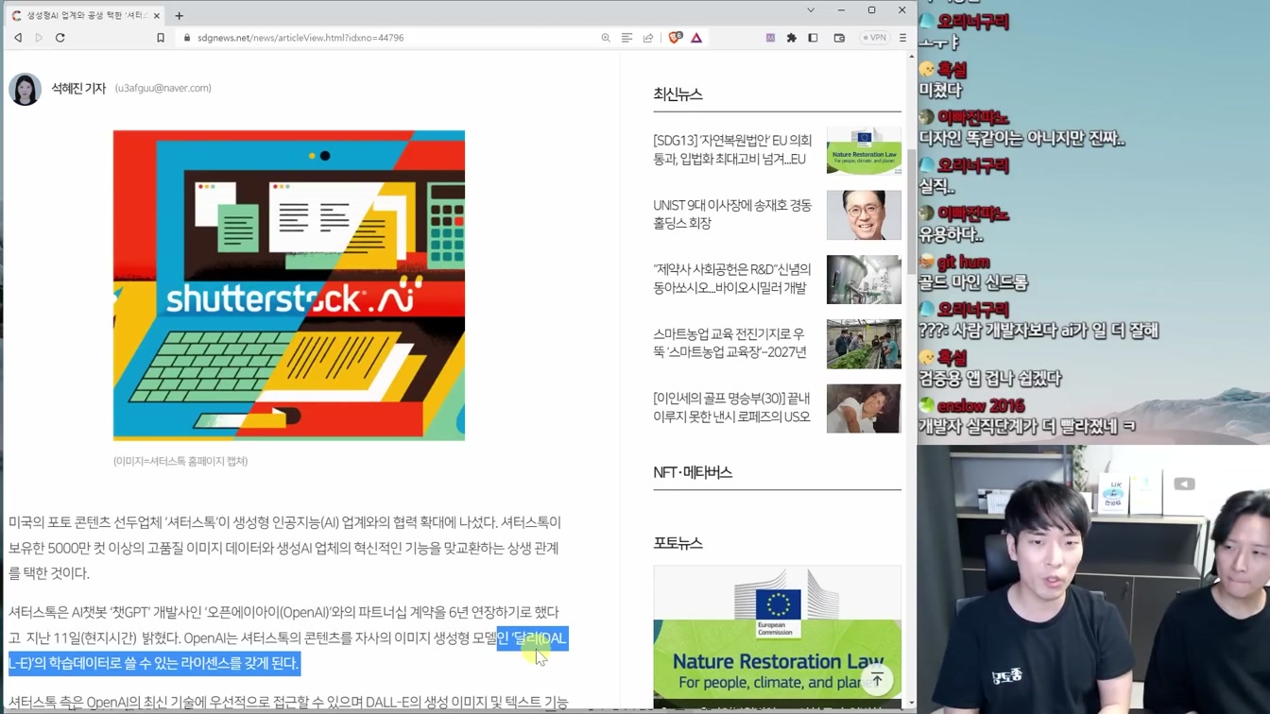Viewport: 1270px width, 714px height.
Task: Open the zoom magnifier icon in address bar
Action: click(606, 38)
